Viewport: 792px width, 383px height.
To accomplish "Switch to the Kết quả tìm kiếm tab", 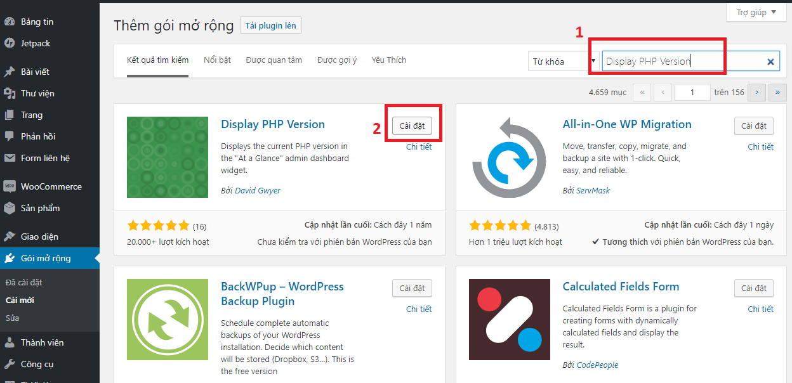I will 157,60.
